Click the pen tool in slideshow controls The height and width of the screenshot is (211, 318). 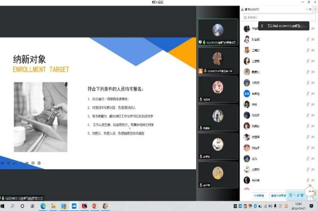pos(15,163)
